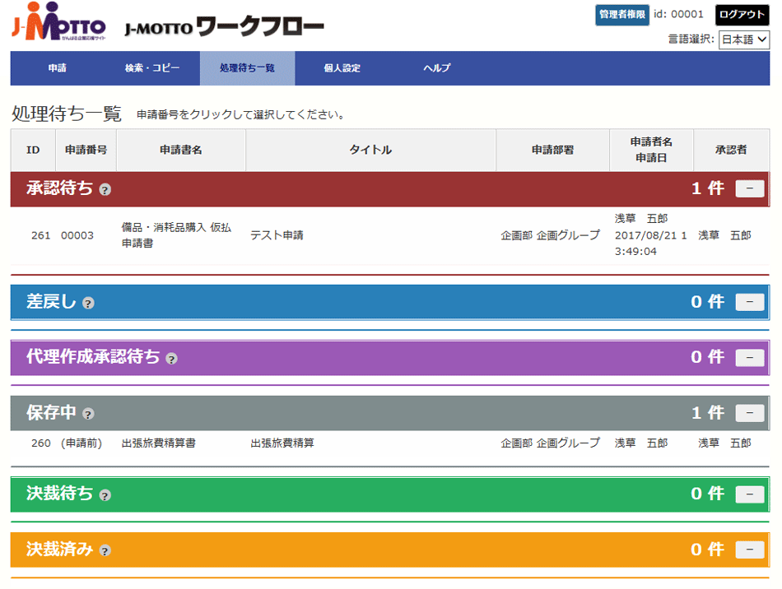Open the 申請 menu tab
Viewport: 782px width, 589px height.
coord(58,68)
